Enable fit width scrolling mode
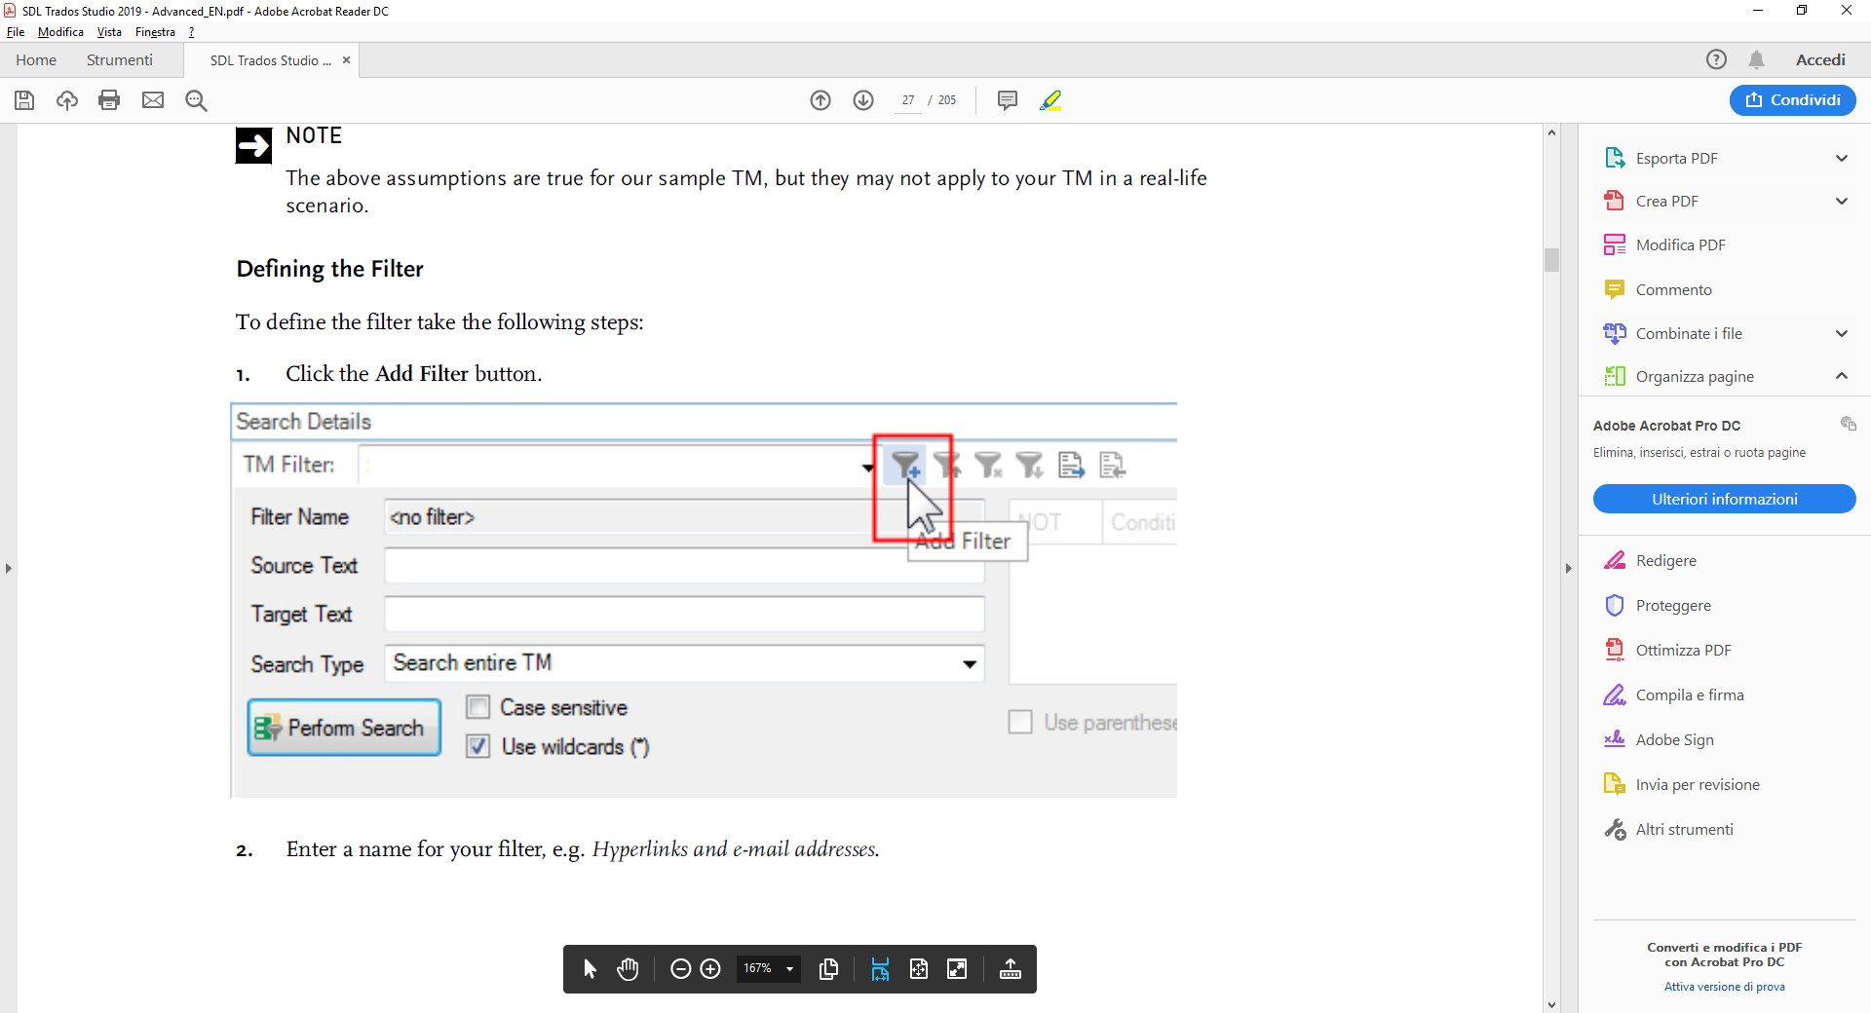This screenshot has height=1013, width=1871. tap(880, 969)
